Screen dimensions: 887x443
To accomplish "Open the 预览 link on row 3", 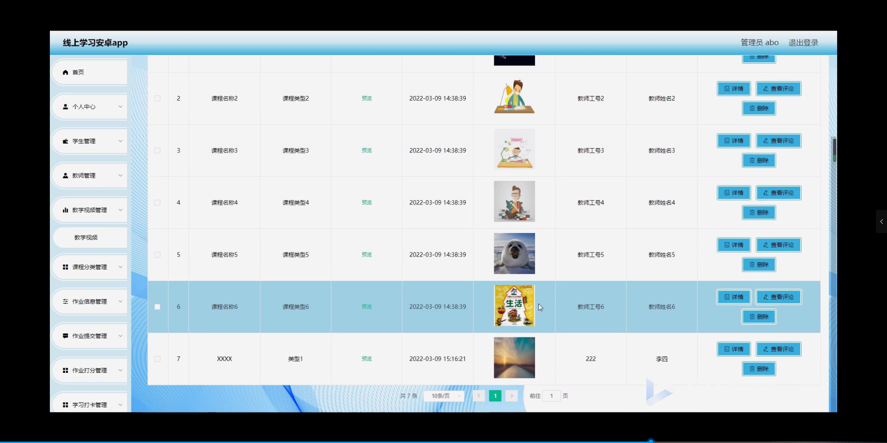I will click(x=366, y=150).
